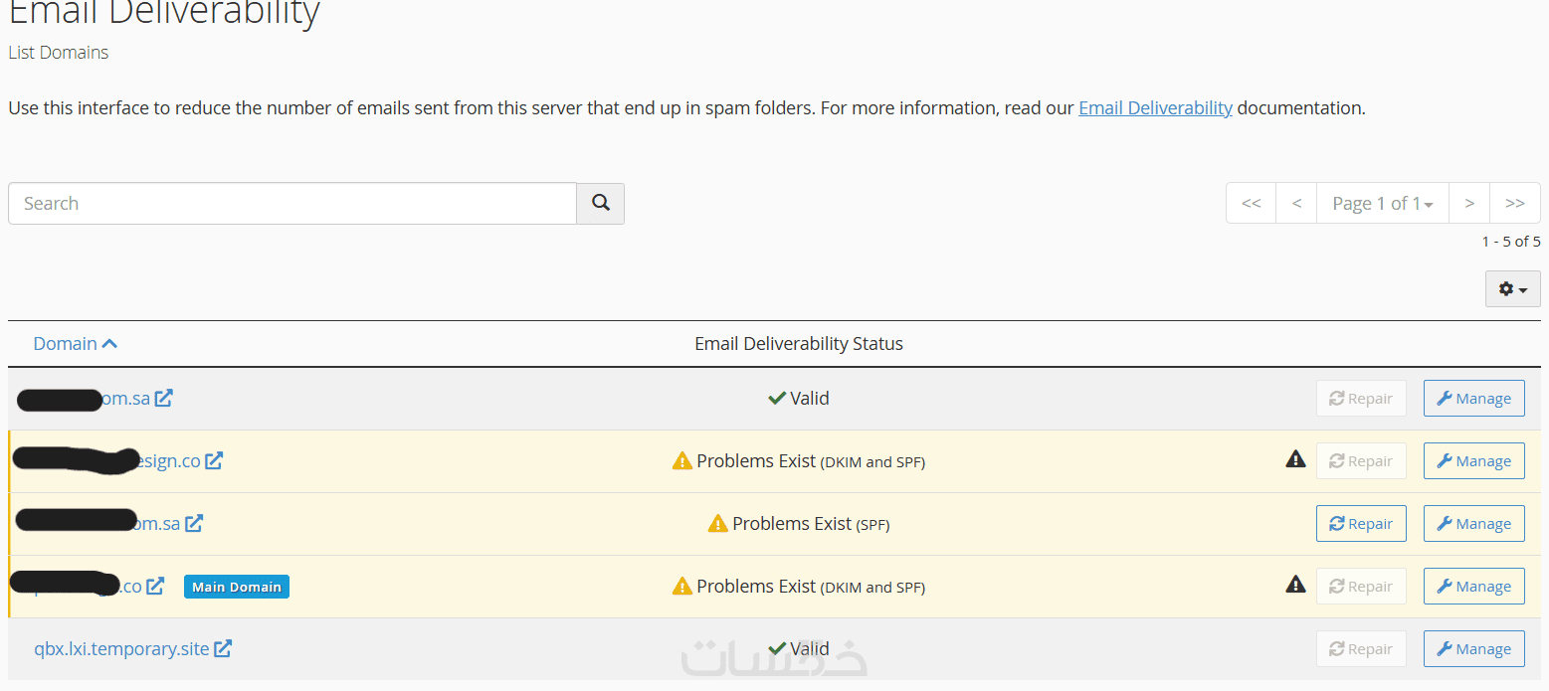This screenshot has height=691, width=1549.
Task: Open the qbx.lxi.temporary.site domain link
Action: [121, 648]
